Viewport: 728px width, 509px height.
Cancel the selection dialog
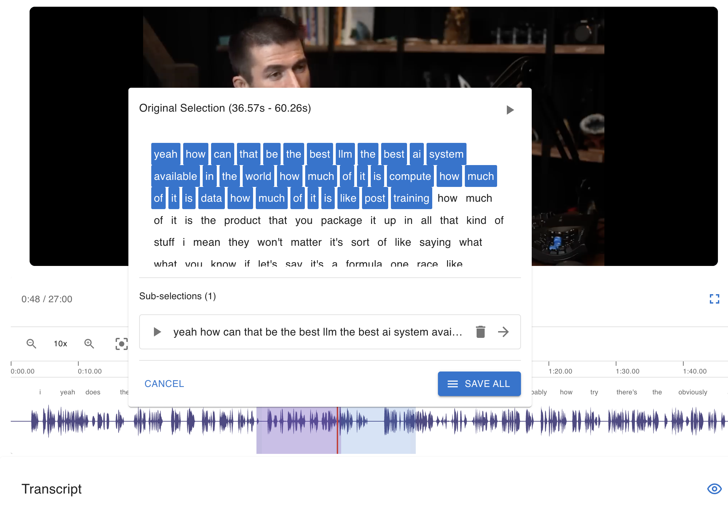pyautogui.click(x=164, y=384)
